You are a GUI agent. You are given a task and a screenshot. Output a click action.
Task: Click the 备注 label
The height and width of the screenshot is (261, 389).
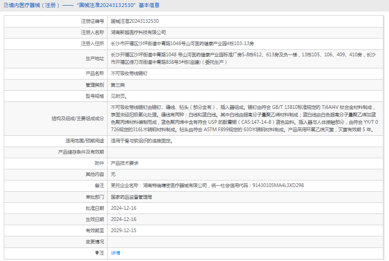coord(99,186)
